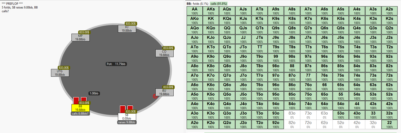Select the SB seat with 0.00bb

(x=127, y=117)
